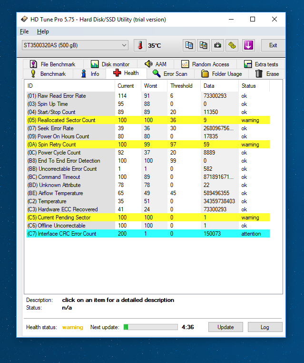Click the data value 17835
The image size is (304, 363).
[210, 136]
